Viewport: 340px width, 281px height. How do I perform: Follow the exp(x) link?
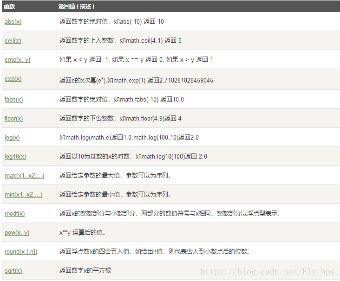tap(13, 79)
